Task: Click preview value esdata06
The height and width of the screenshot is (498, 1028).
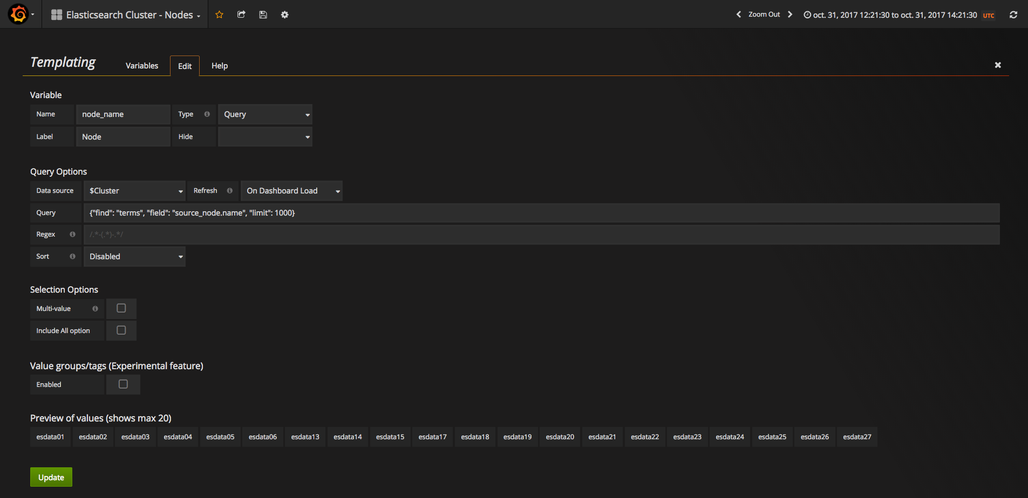Action: click(263, 437)
